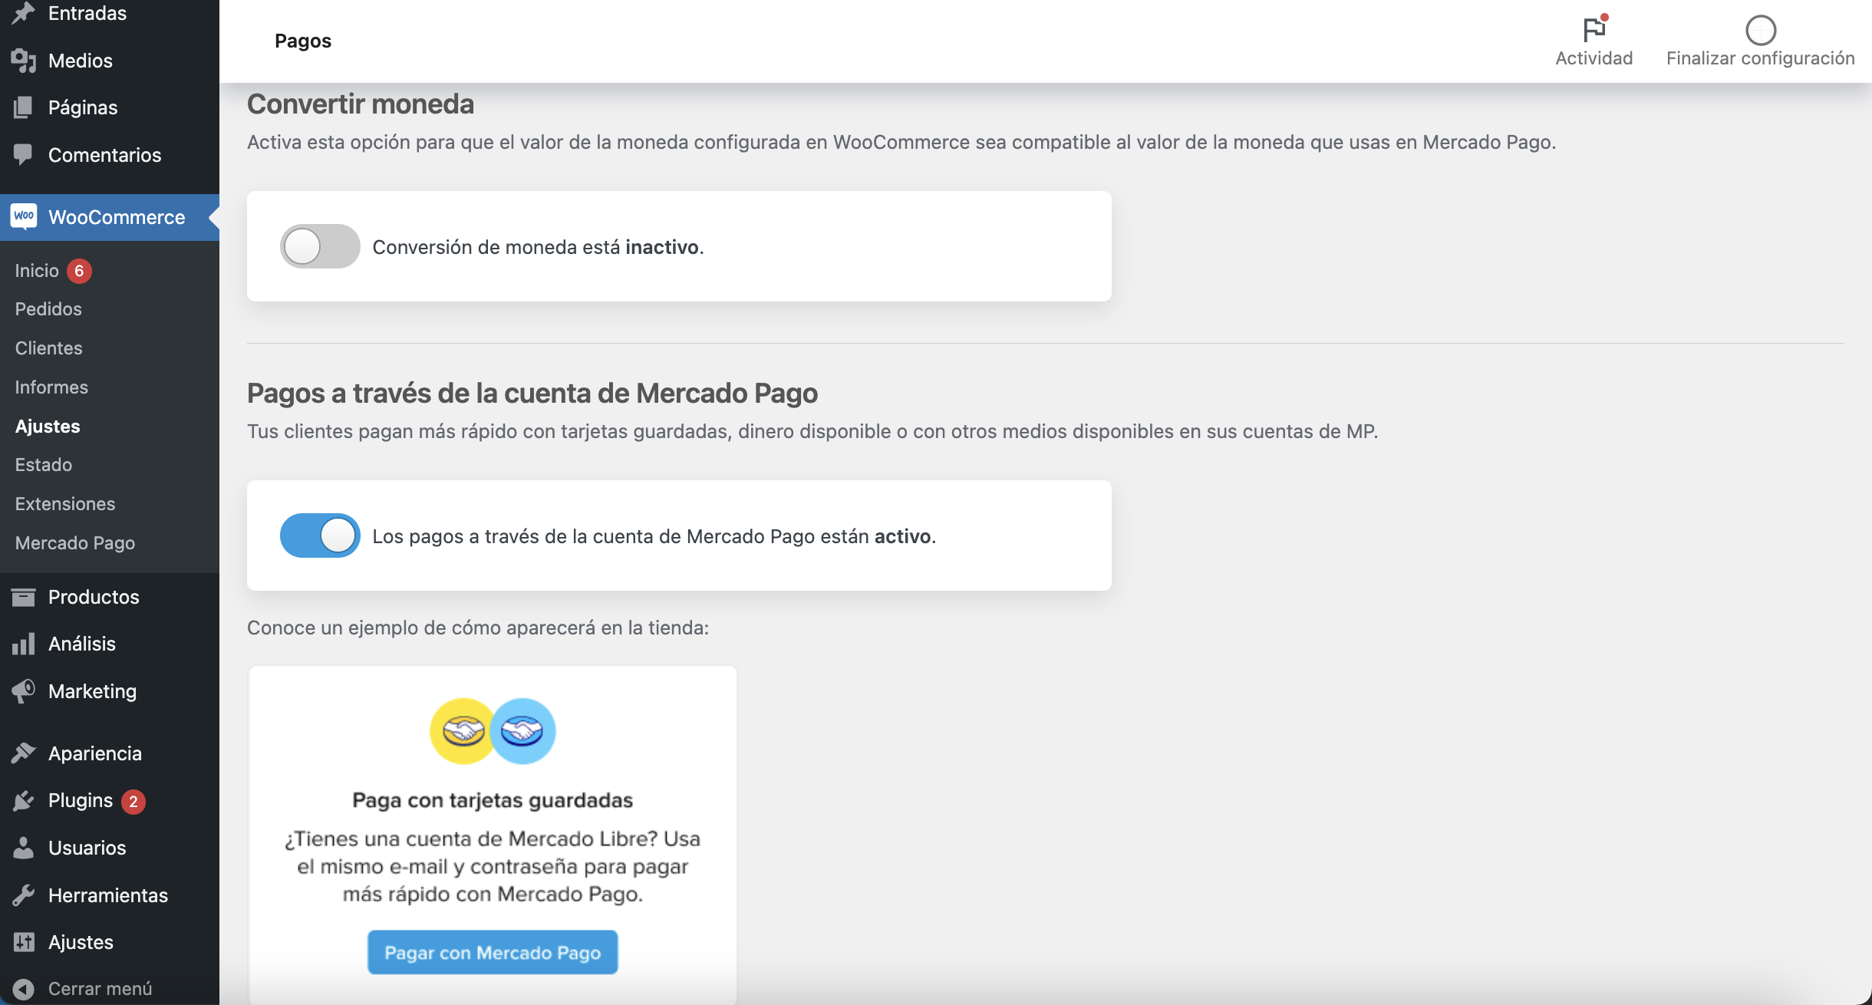Image resolution: width=1872 pixels, height=1005 pixels.
Task: Click the Análisis bar chart icon
Action: click(24, 644)
